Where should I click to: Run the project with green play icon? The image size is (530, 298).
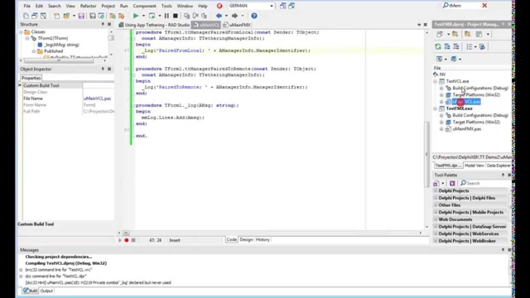click(x=136, y=16)
